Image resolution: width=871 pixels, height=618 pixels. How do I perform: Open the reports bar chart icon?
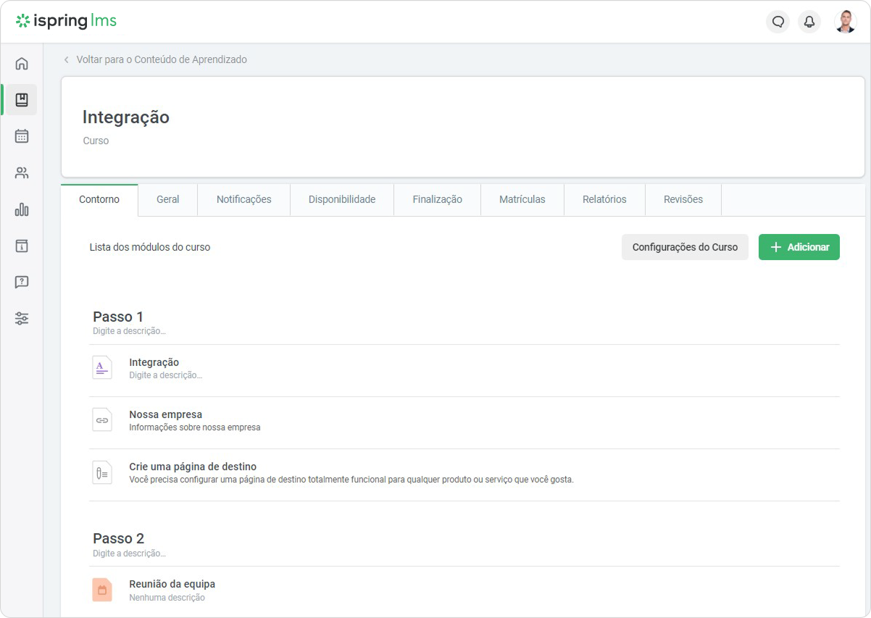tap(22, 210)
